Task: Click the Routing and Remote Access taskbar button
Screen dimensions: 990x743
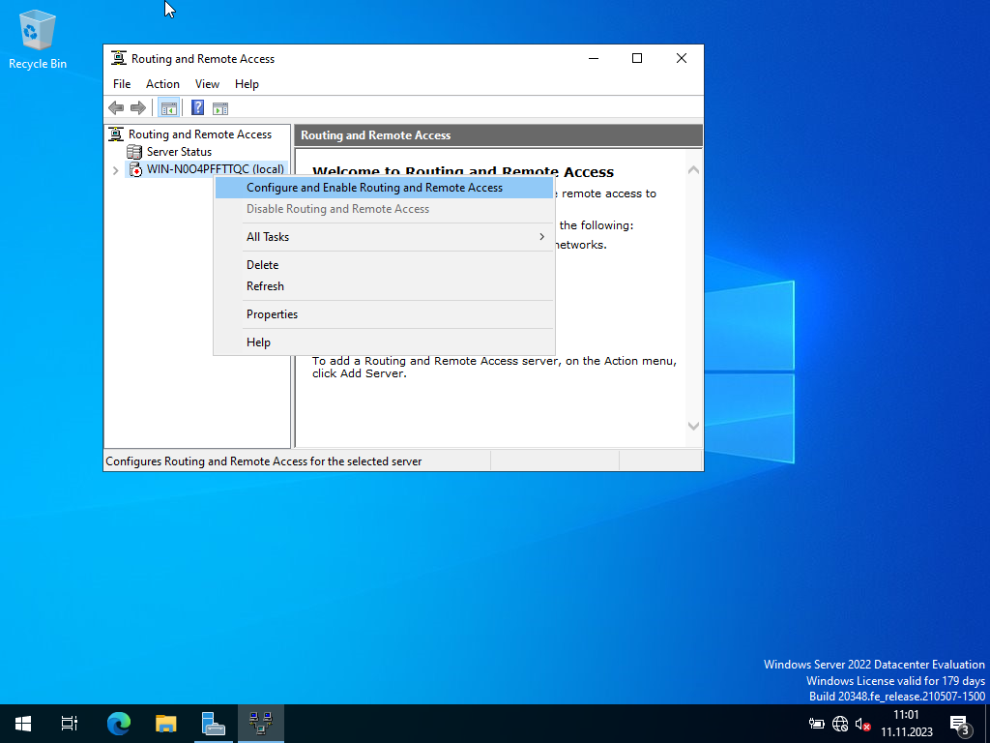Action: [261, 724]
